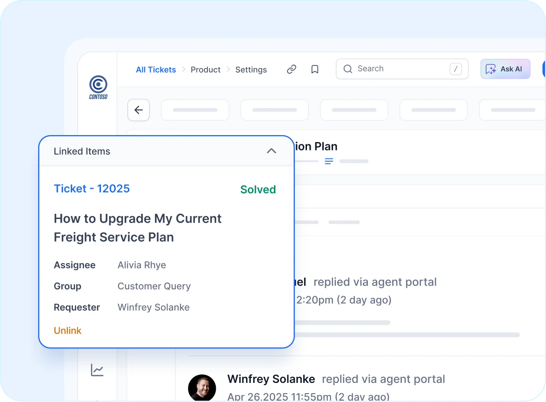
Task: Select the ticket title about Freight Service Plan
Action: 138,228
